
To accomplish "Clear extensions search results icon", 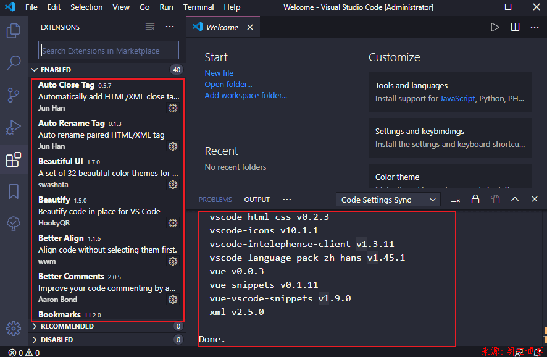I will tap(150, 27).
